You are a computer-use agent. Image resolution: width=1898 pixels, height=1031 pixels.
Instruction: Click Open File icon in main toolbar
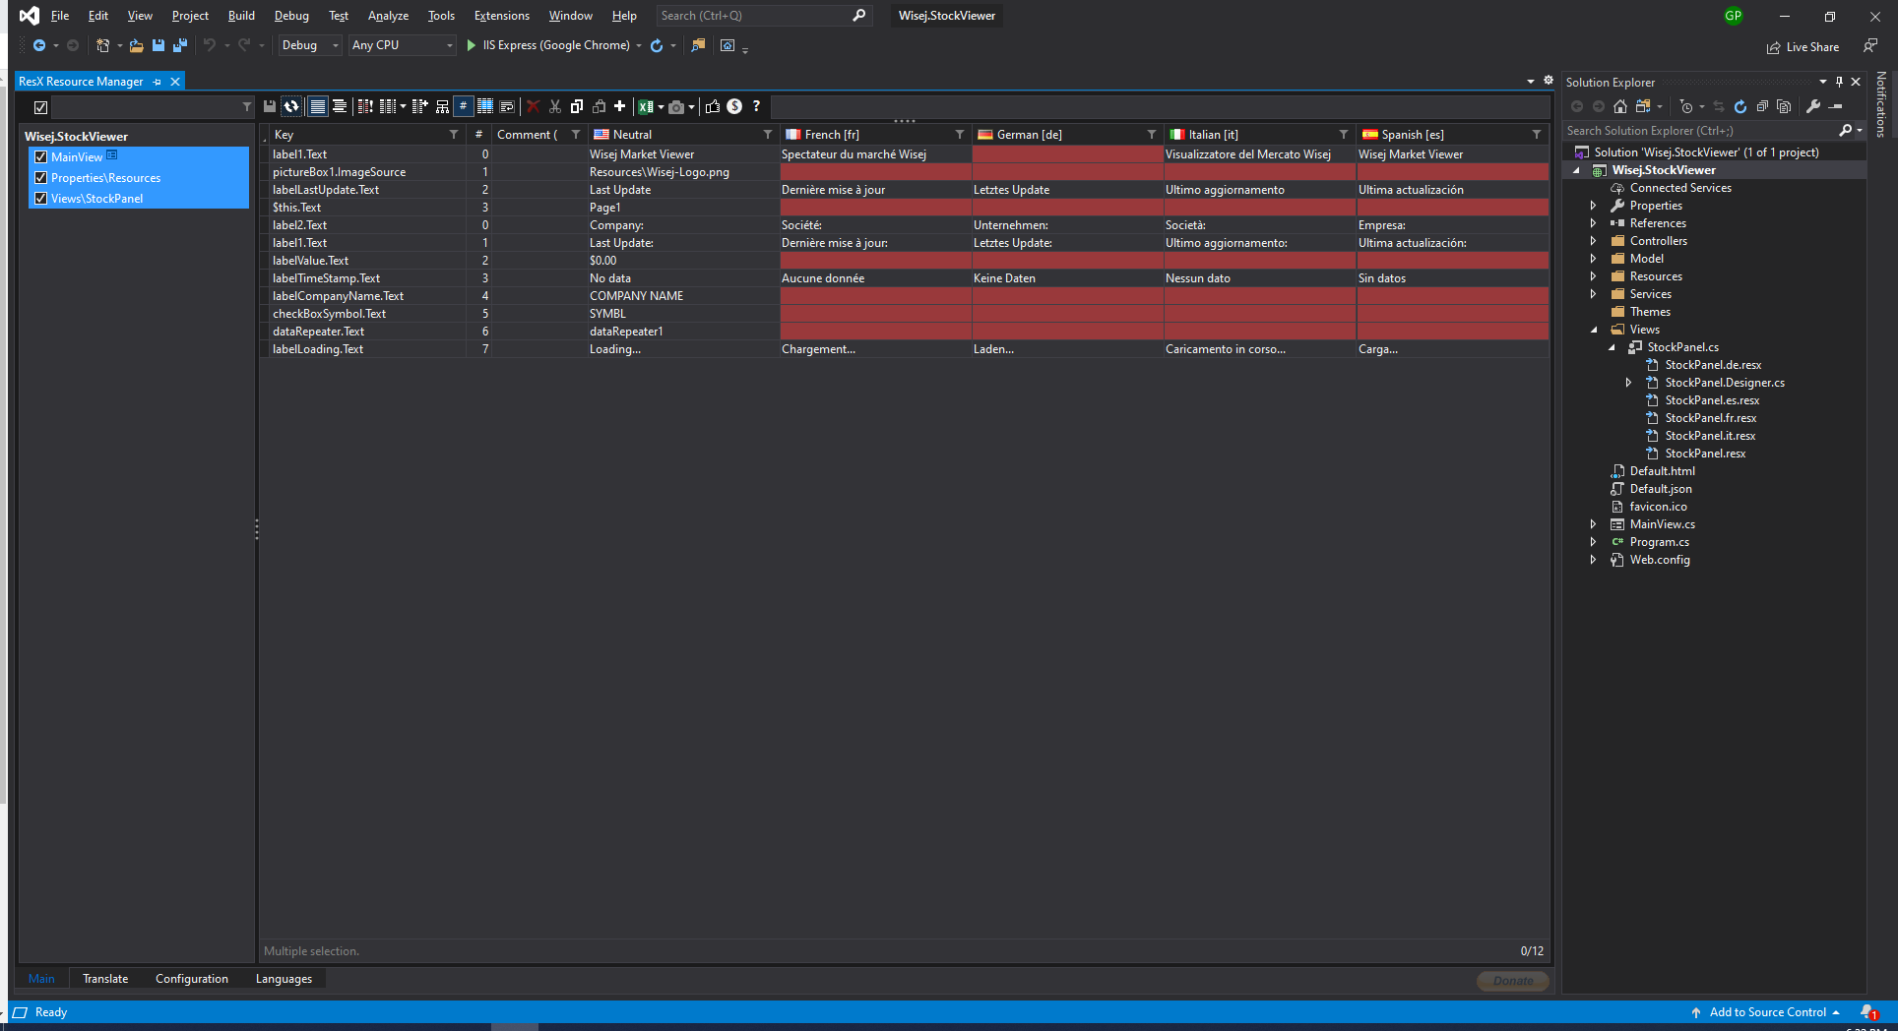(x=136, y=45)
